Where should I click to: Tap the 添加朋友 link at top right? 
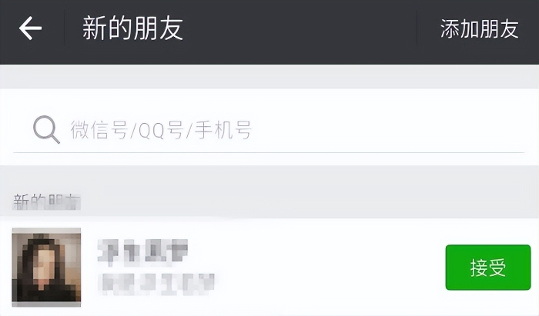click(x=479, y=28)
